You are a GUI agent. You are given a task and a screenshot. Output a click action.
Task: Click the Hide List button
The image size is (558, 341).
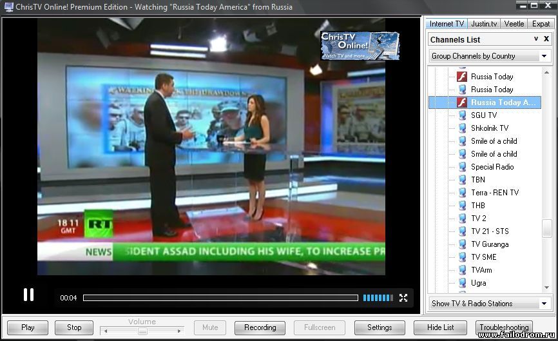pyautogui.click(x=441, y=327)
